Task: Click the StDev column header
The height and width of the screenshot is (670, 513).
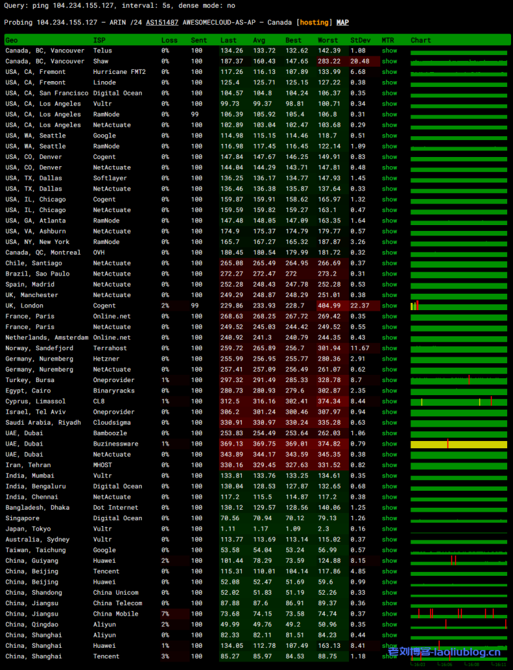Action: [x=359, y=40]
